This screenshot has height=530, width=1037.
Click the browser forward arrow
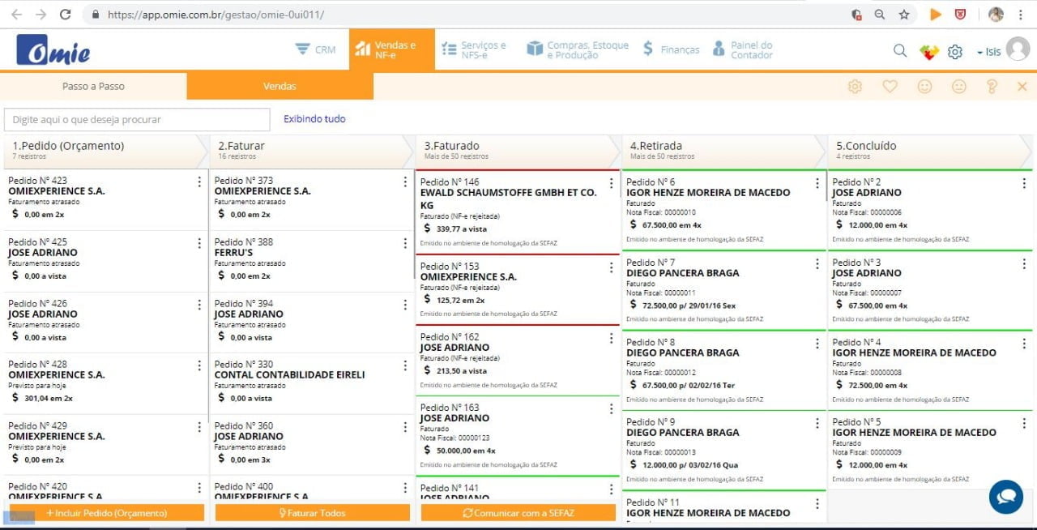[41, 15]
